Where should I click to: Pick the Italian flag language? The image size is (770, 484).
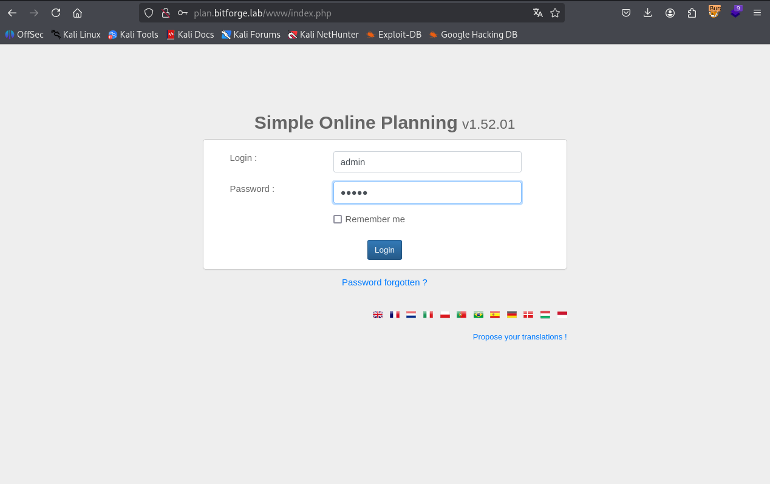[428, 315]
